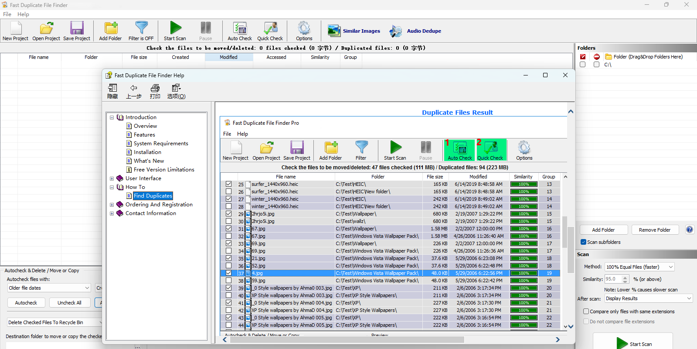Sort results by the Modified column header
This screenshot has width=697, height=349.
point(228,57)
